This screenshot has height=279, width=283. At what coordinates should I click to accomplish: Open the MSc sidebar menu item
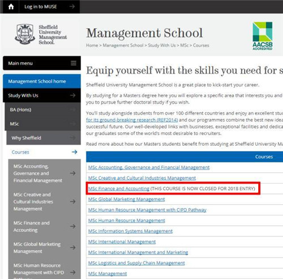(42, 124)
